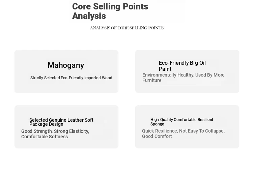Click the 'Core Selling Points Analysis' heading
253x173 pixels.
[110, 11]
